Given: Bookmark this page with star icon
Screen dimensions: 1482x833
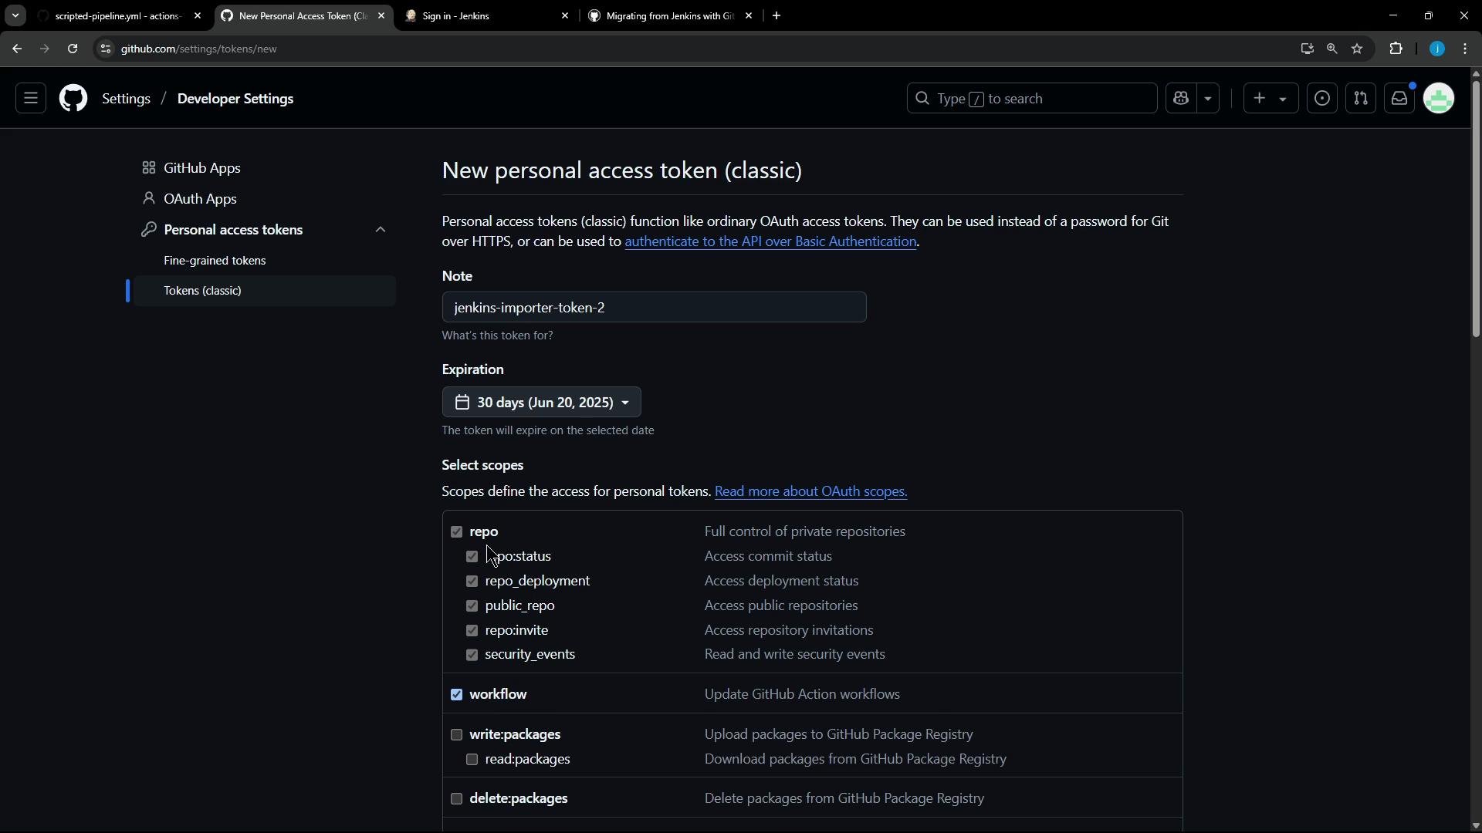Looking at the screenshot, I should tap(1357, 49).
